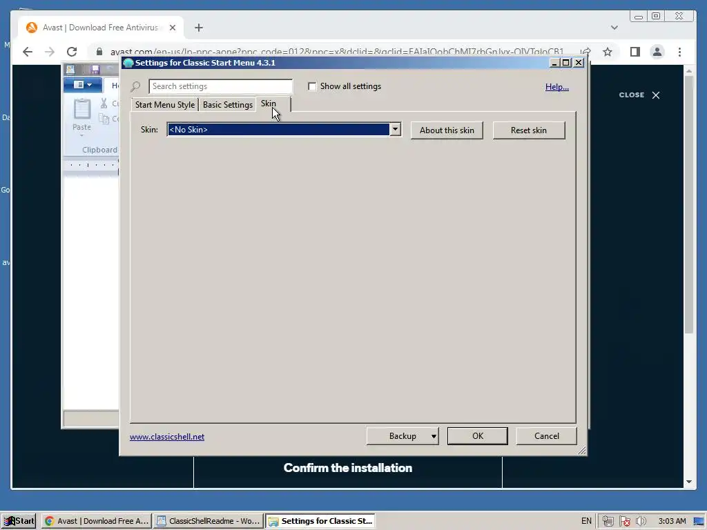
Task: Click the 3:03 AM clock
Action: (x=672, y=521)
